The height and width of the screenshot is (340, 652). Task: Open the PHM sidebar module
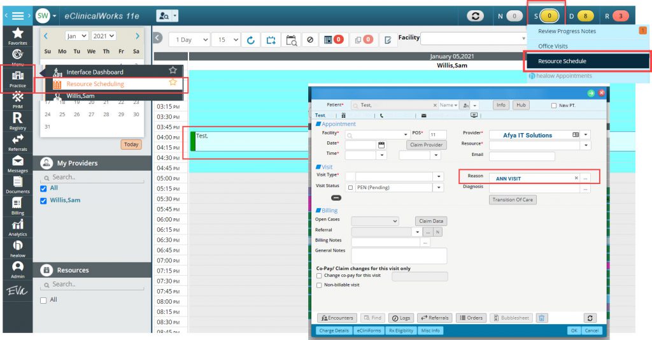click(x=17, y=100)
